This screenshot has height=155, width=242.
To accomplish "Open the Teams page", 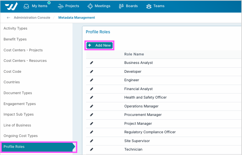I will click(x=155, y=6).
